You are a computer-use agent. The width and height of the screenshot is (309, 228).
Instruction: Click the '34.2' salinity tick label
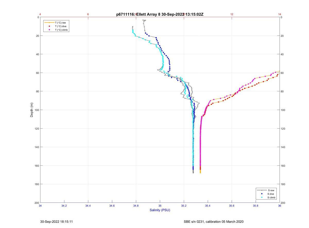tap(64, 206)
